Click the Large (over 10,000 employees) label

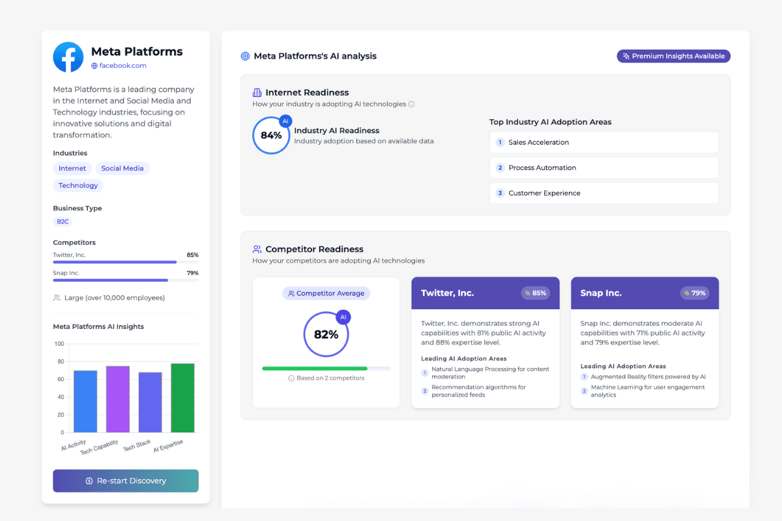(115, 298)
